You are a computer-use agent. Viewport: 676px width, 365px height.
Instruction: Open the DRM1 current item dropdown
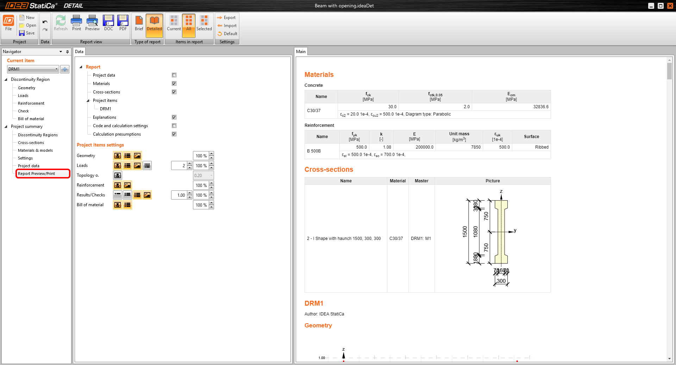tap(56, 69)
